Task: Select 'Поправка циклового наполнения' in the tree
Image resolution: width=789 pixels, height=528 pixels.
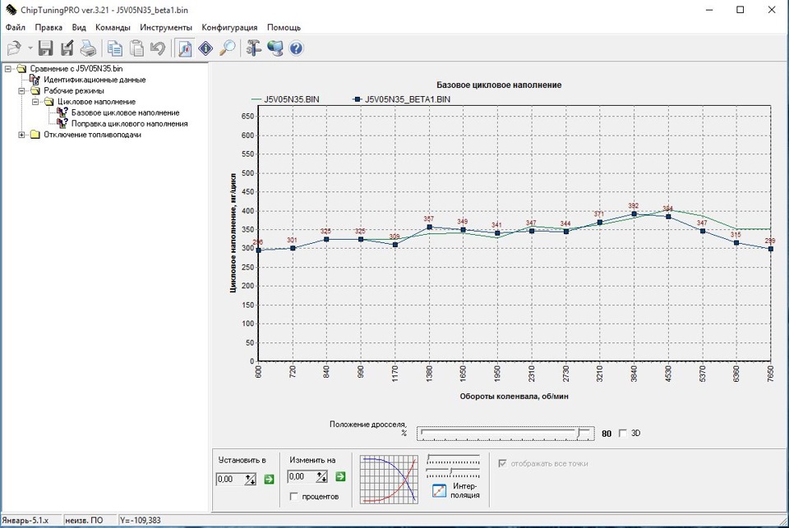Action: coord(129,124)
